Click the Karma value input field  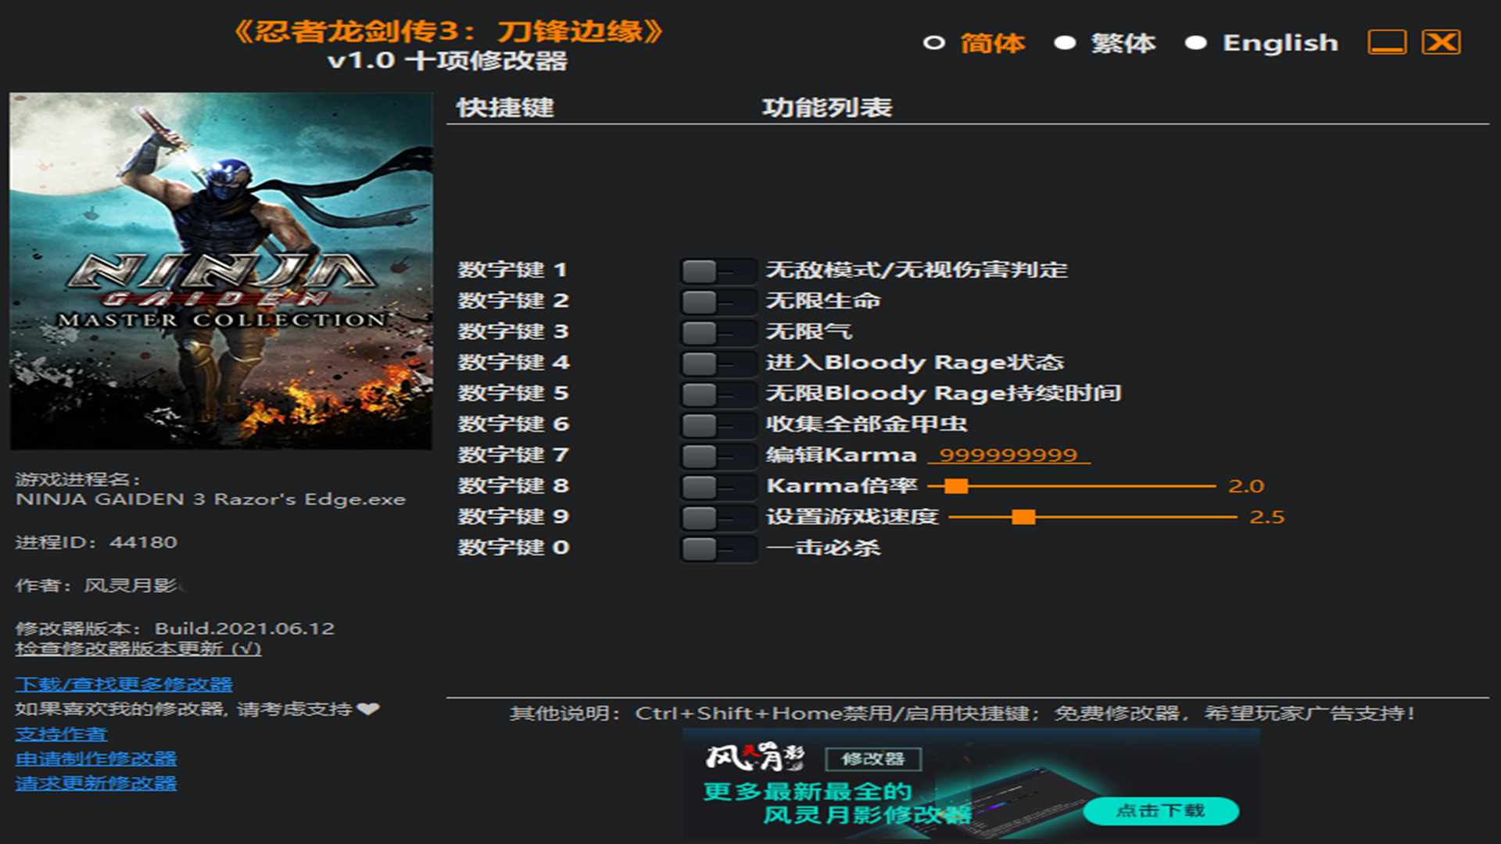tap(1008, 456)
